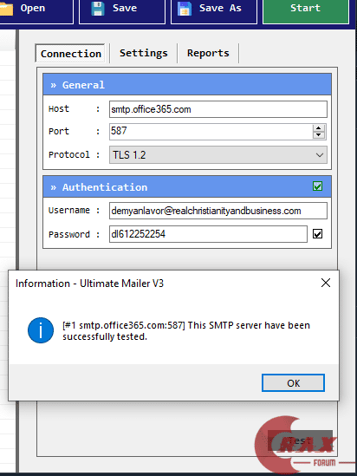Viewport: 357px width, 476px height.
Task: Increase port with the up spinner arrow
Action: (x=319, y=128)
